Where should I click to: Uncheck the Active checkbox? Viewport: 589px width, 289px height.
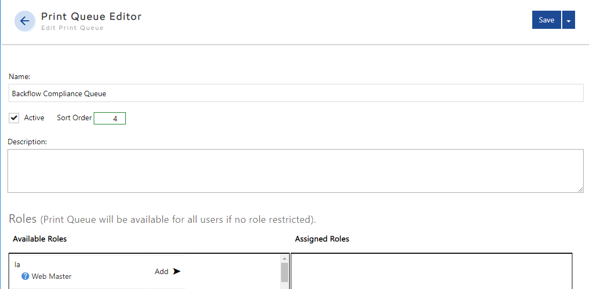[x=14, y=118]
